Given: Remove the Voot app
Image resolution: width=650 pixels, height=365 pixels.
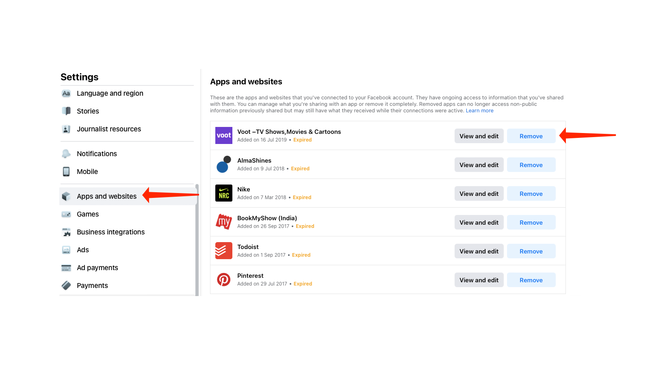Looking at the screenshot, I should point(531,136).
